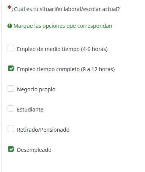Uncheck the Empleo tiempo completo checkbox

11,68
